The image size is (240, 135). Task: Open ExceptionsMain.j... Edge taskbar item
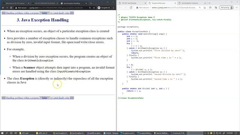(x=144, y=133)
